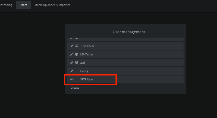Viewport: 217px width, 118px height.
Task: Click the asd user name
Action: point(82,63)
